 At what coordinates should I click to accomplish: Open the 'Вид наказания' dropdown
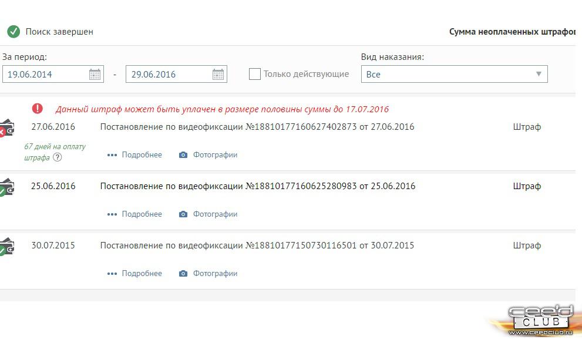click(x=454, y=74)
